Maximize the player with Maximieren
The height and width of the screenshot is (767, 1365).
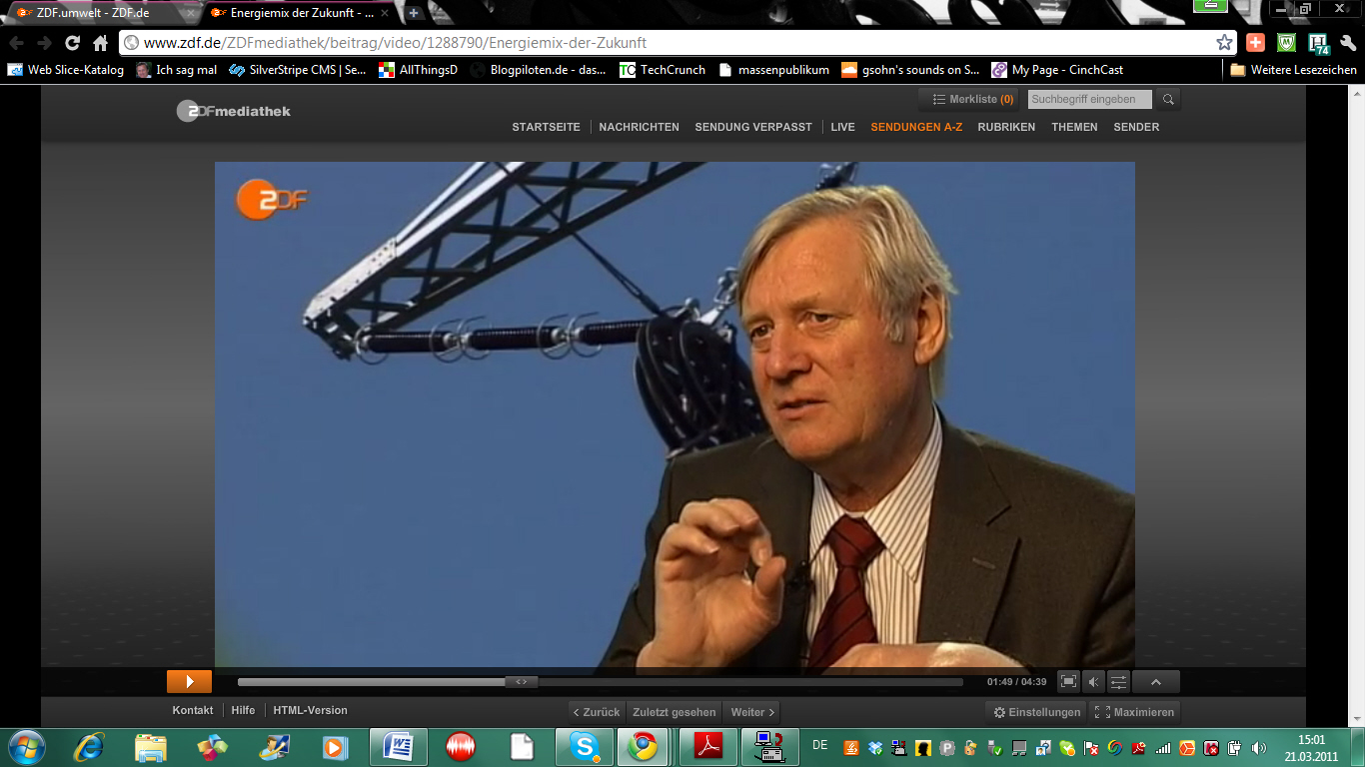tap(1135, 712)
